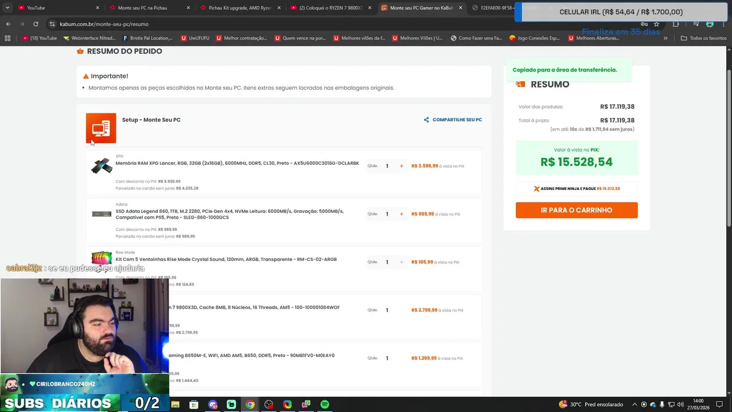The image size is (732, 412).
Task: Bookmark this page with the star icon
Action: click(x=657, y=24)
